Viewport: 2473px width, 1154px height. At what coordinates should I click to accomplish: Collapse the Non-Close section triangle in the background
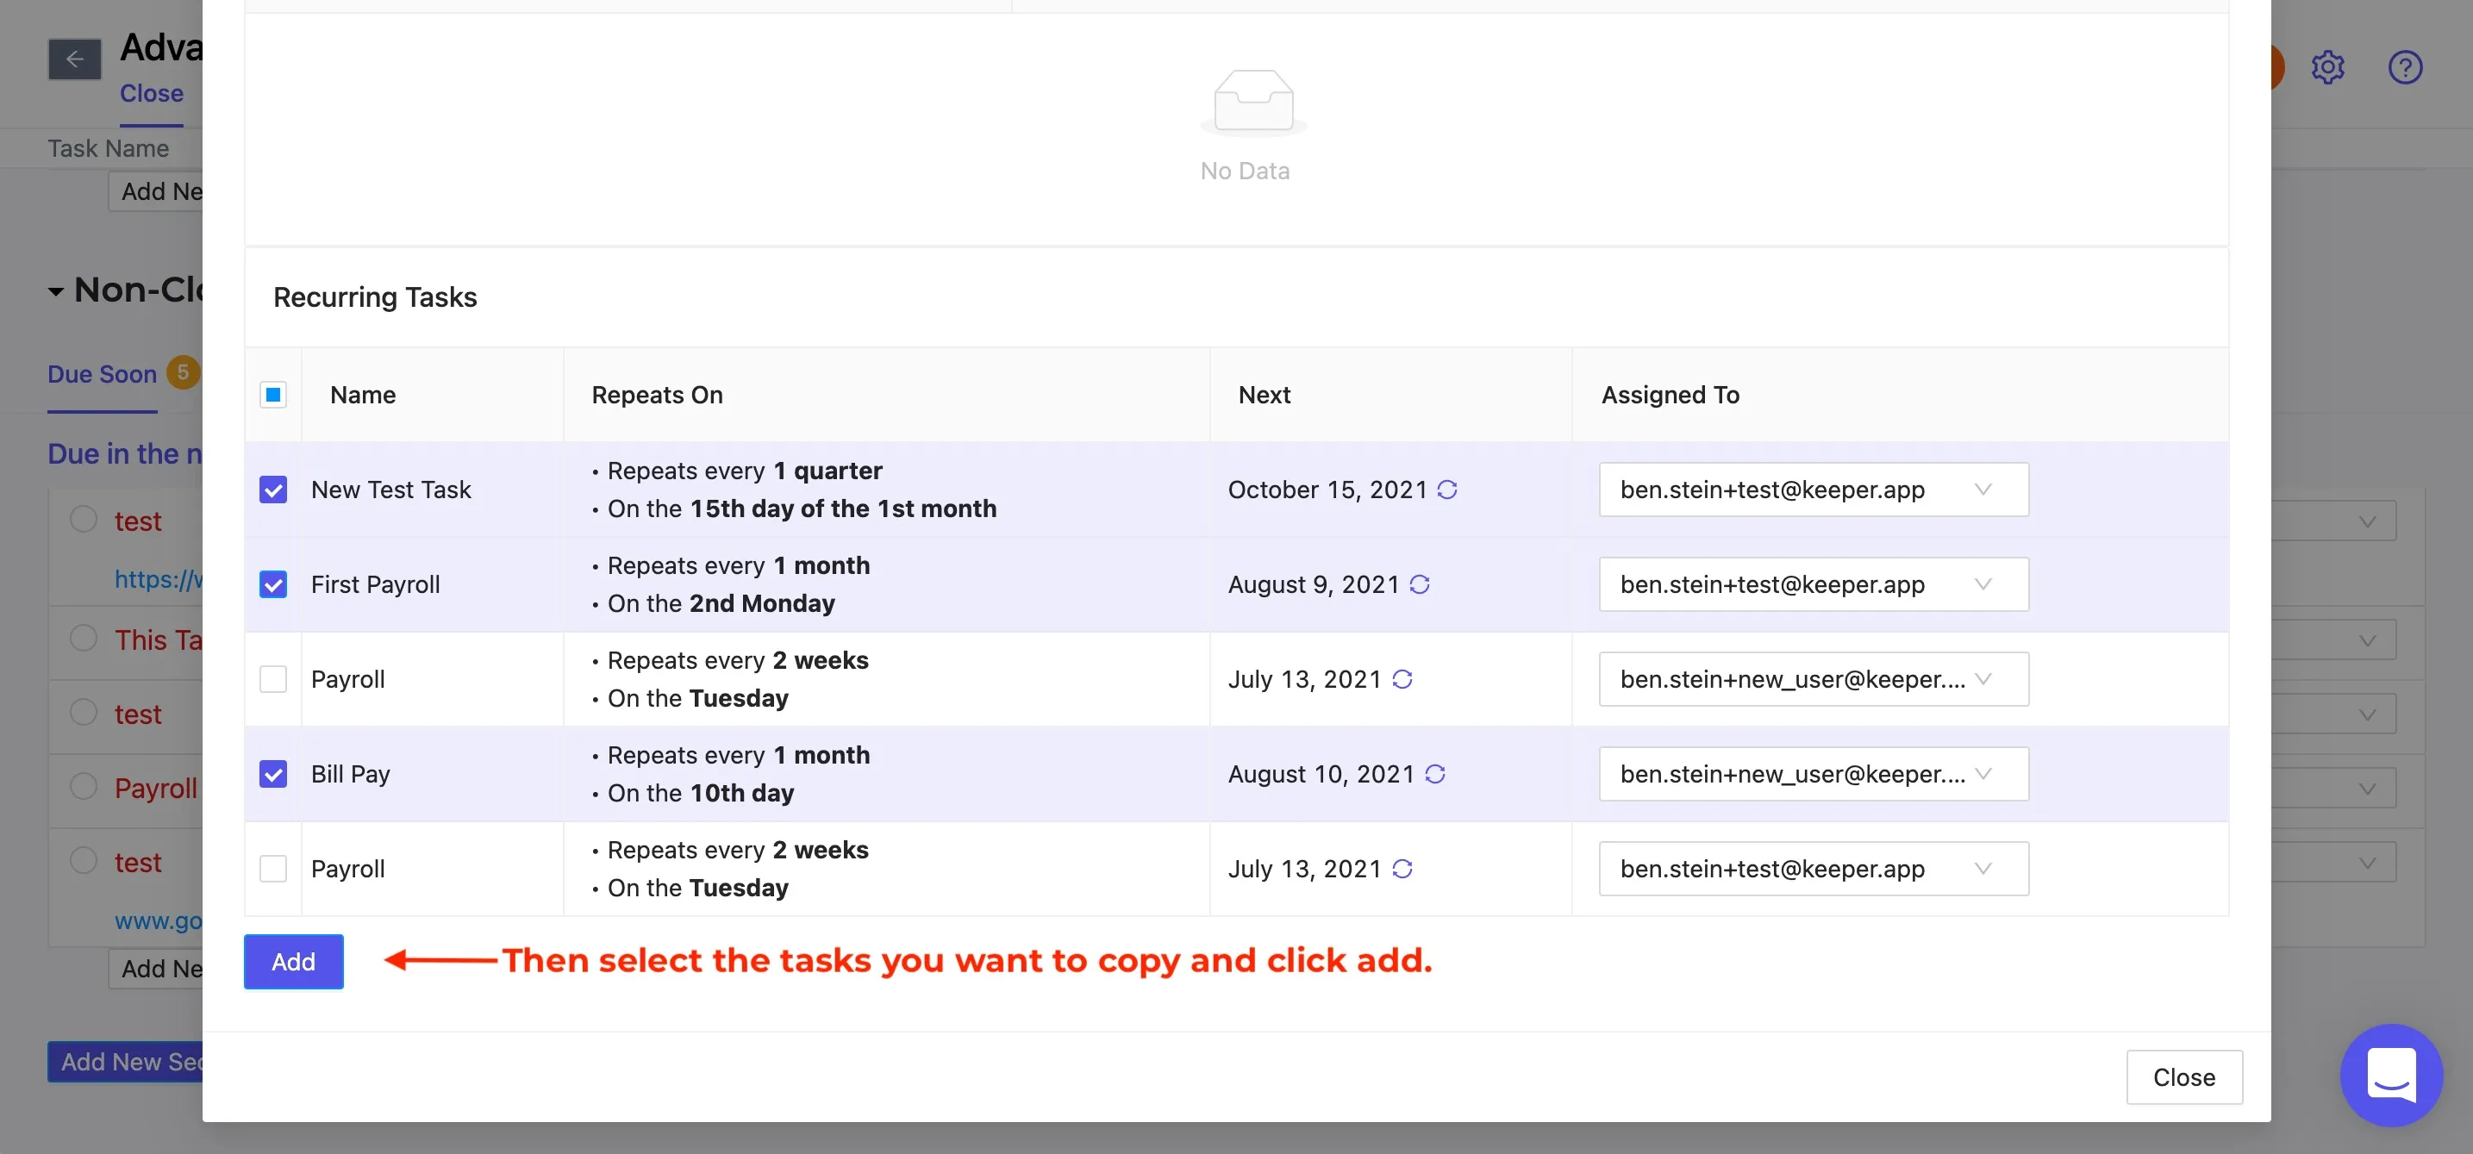(x=57, y=291)
